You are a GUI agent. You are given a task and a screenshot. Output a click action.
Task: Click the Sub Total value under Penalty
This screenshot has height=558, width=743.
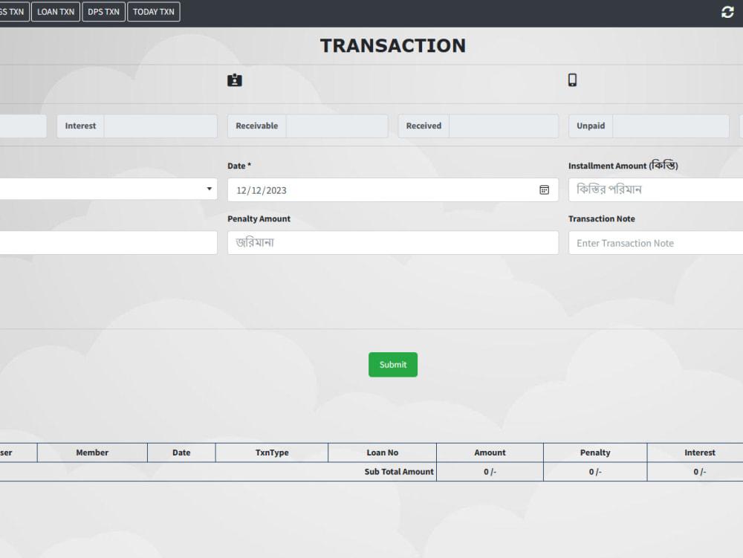595,472
